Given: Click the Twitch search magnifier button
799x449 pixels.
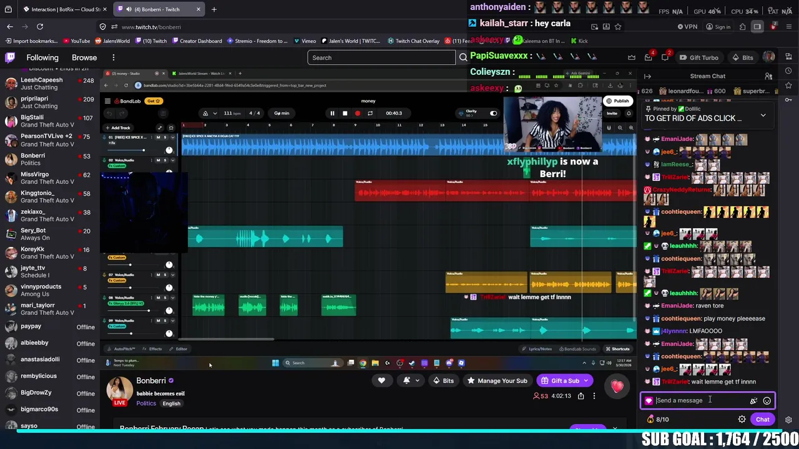Looking at the screenshot, I should click(x=463, y=57).
